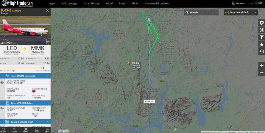Expand Speed & altitude graph section
265x133 pixels.
(25, 122)
